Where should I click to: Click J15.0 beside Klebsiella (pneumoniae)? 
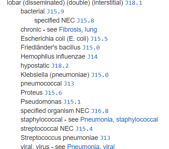click(x=100, y=75)
